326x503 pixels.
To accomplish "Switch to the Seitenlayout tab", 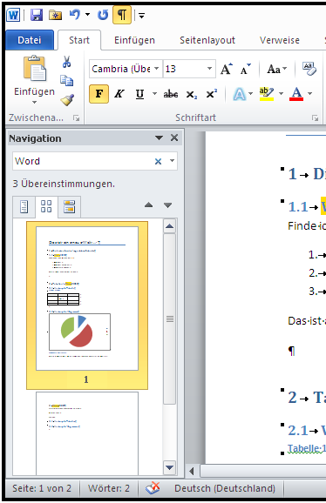I will pos(207,40).
